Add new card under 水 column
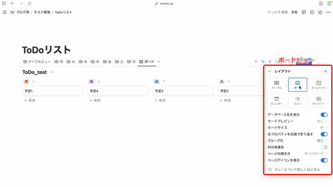This screenshot has height=187, width=333. [160, 100]
